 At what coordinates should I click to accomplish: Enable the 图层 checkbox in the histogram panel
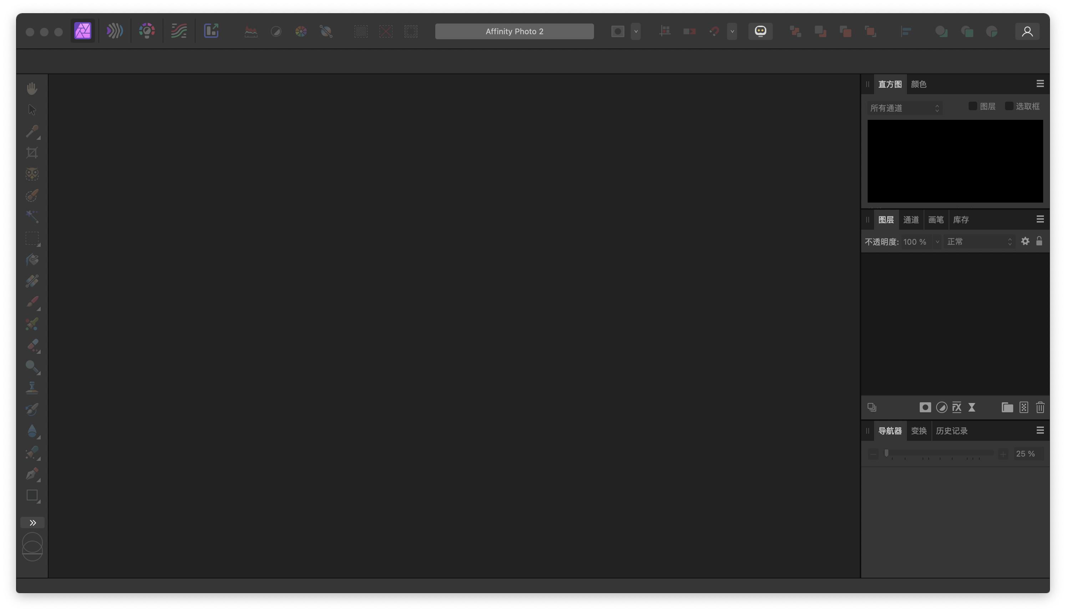[x=972, y=106]
